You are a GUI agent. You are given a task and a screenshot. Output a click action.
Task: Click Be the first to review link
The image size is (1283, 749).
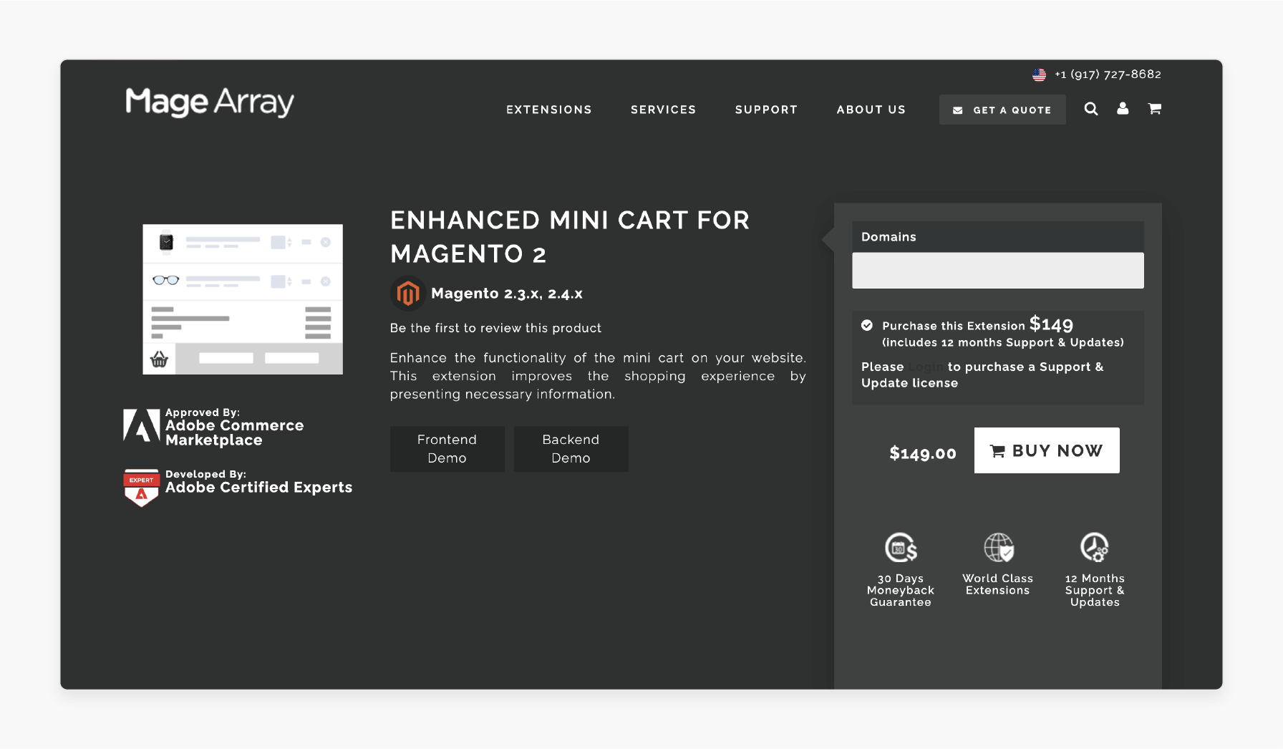pyautogui.click(x=495, y=328)
